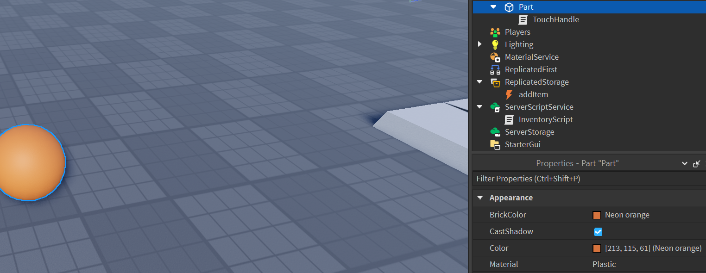Expand Lighting in the Explorer

coord(479,44)
